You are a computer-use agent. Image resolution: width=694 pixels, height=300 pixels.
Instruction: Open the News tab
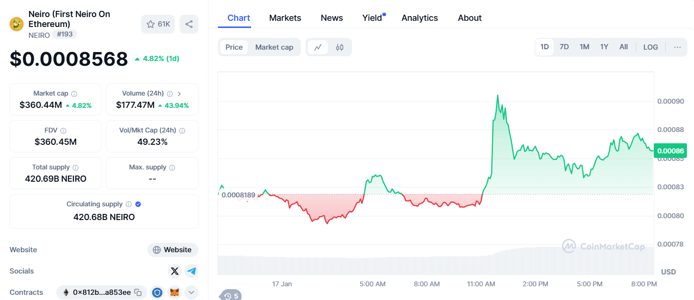pos(332,18)
